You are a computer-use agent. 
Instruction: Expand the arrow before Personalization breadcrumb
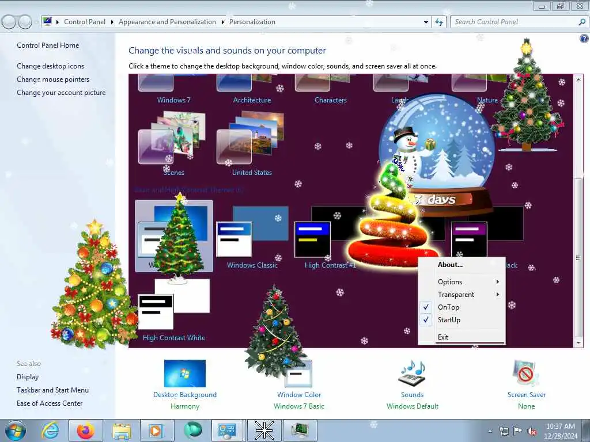[x=222, y=22]
